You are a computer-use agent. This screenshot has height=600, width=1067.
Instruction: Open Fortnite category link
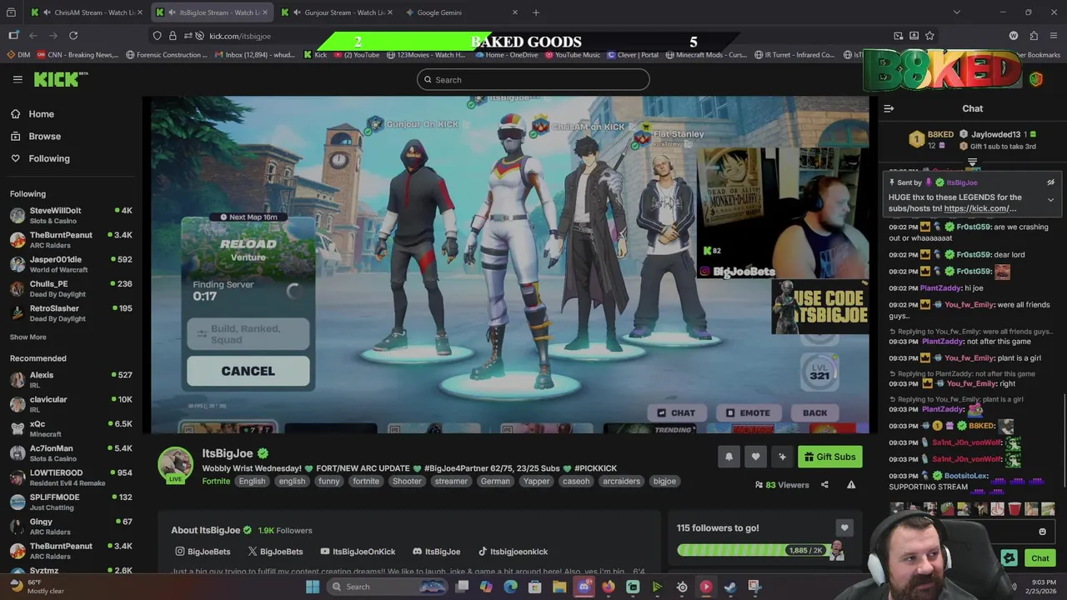(216, 481)
